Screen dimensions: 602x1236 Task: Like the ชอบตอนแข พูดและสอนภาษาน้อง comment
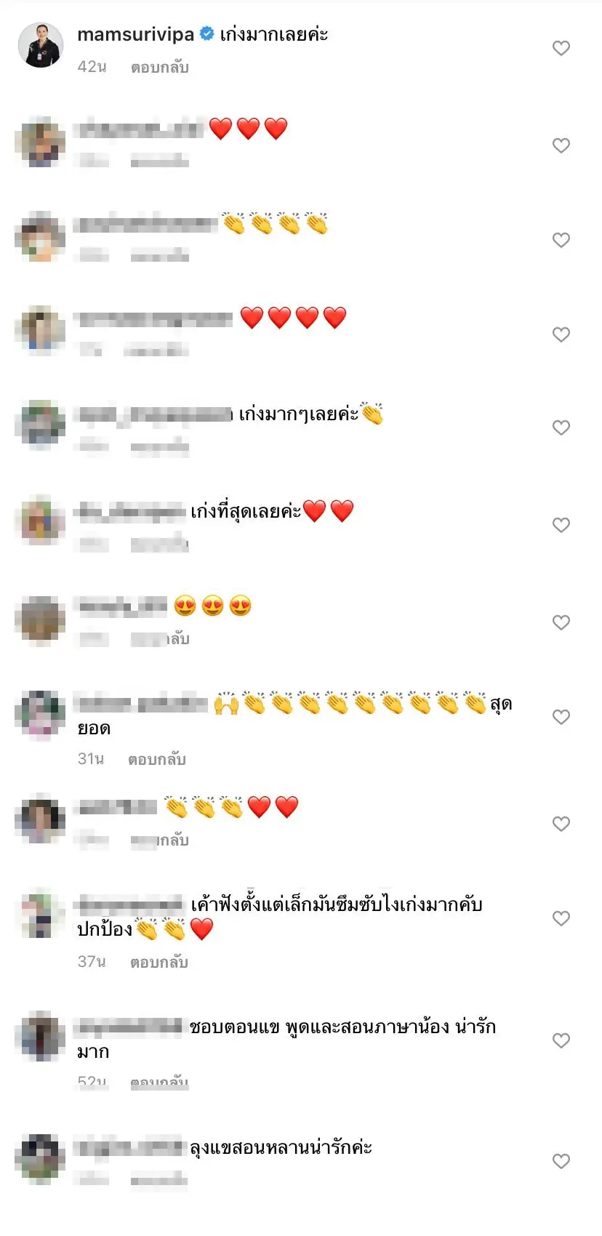[x=561, y=1040]
